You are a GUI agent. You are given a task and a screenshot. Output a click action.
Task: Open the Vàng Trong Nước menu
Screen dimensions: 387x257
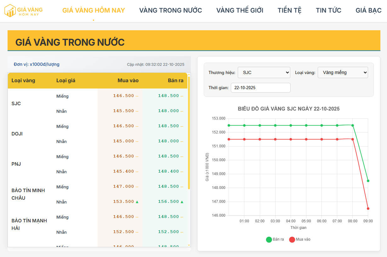click(x=170, y=10)
